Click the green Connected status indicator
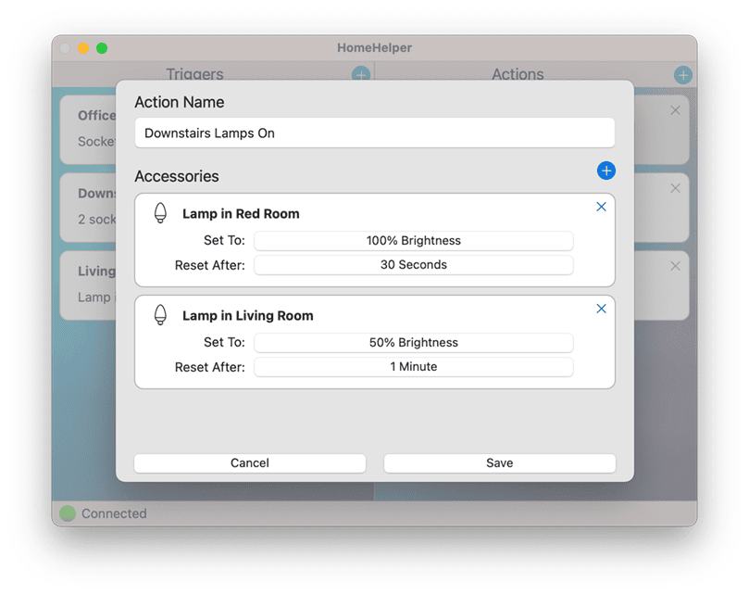Viewport: 749px width, 595px height. (x=68, y=513)
